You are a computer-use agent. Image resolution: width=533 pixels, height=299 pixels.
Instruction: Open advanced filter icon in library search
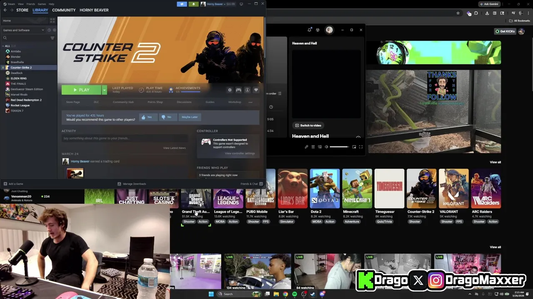pyautogui.click(x=52, y=38)
